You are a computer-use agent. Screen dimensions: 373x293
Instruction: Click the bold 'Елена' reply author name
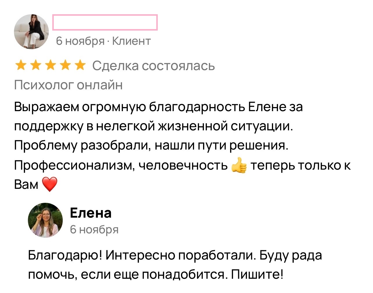coord(91,213)
